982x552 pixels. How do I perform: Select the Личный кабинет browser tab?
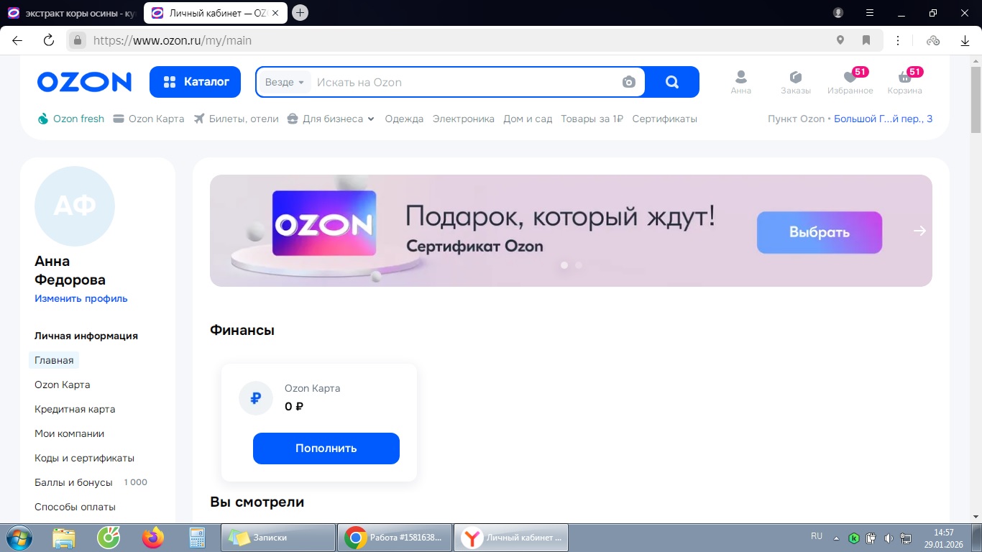[214, 13]
